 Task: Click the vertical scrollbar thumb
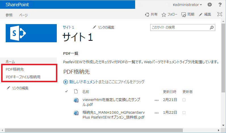223,58
